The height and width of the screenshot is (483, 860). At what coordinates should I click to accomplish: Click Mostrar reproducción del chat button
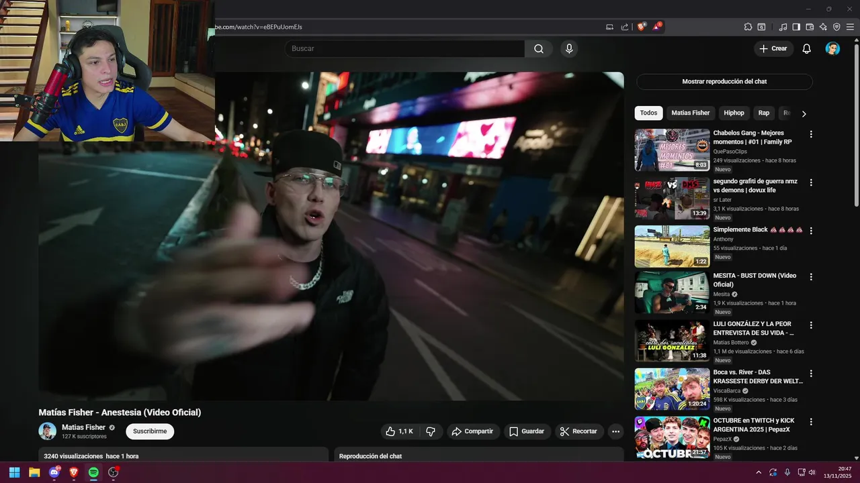(x=724, y=82)
